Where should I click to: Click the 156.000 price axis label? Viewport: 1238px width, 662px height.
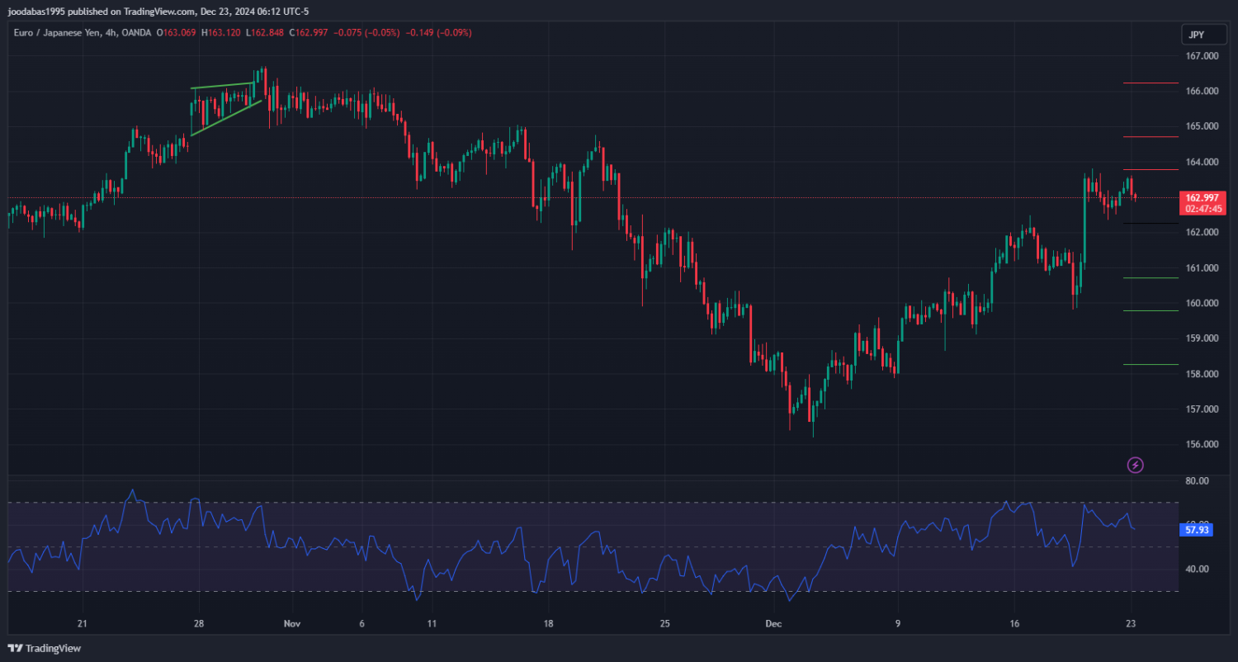coord(1203,445)
